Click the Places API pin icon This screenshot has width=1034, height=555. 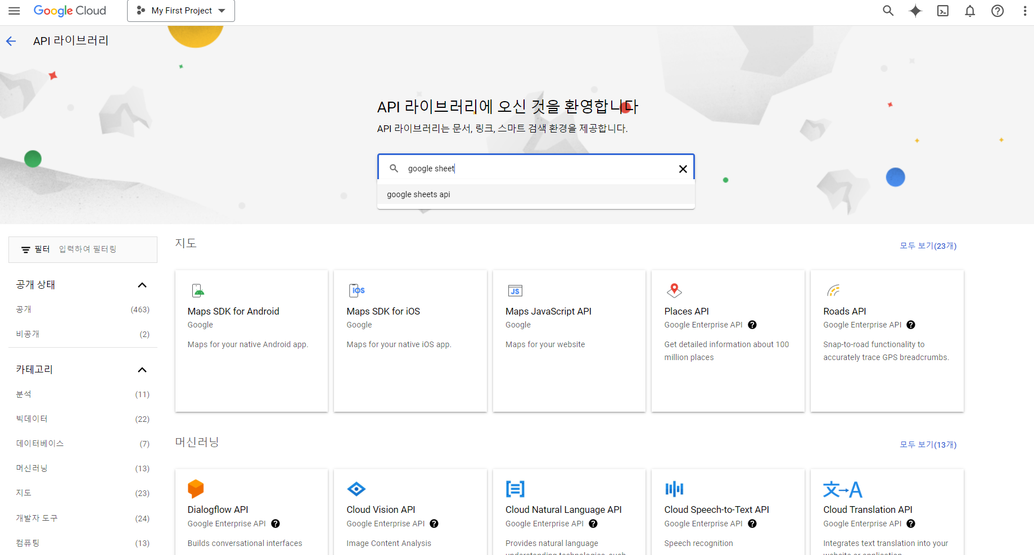(x=674, y=290)
